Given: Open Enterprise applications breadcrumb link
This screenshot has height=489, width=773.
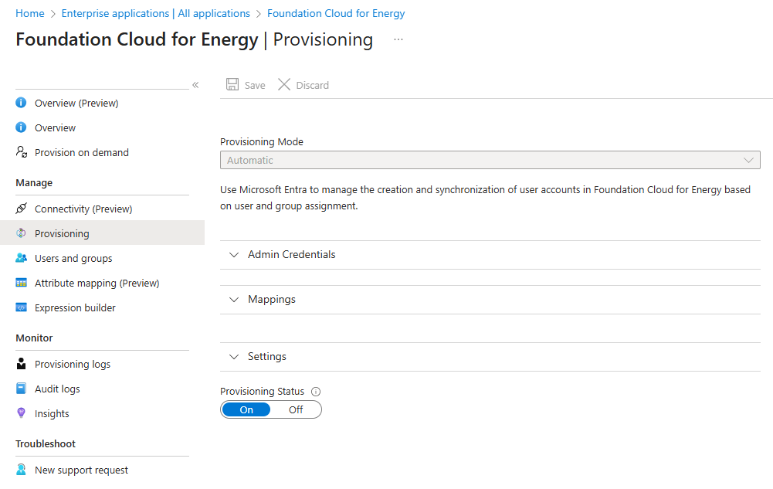Looking at the screenshot, I should pyautogui.click(x=155, y=13).
